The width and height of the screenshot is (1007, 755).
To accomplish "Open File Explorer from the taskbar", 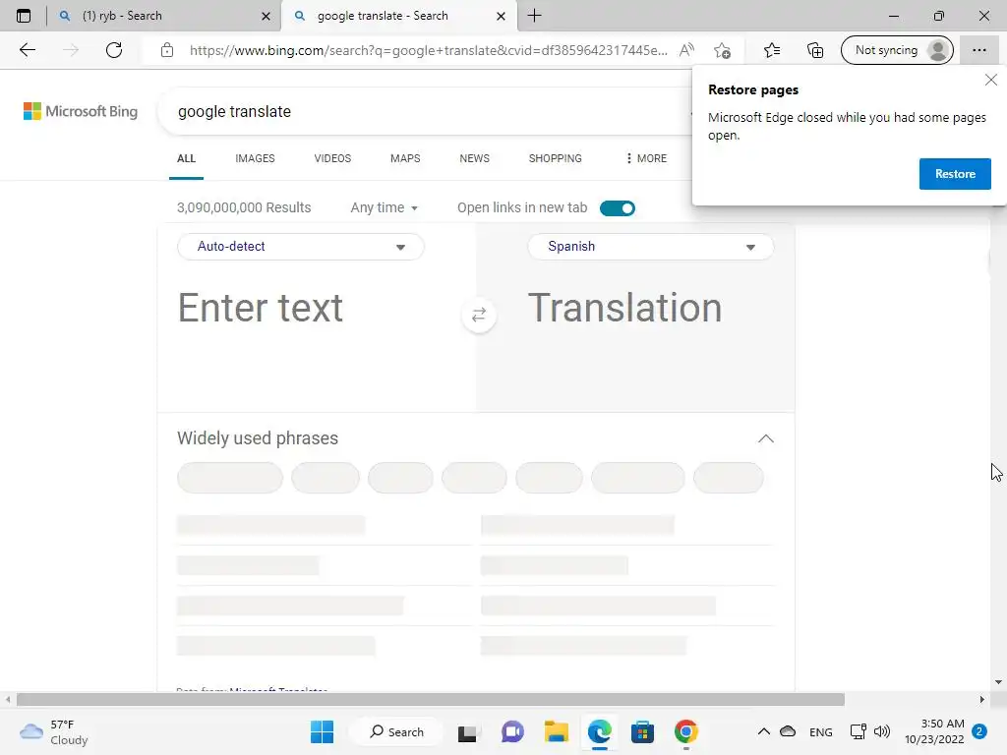I will point(557,731).
